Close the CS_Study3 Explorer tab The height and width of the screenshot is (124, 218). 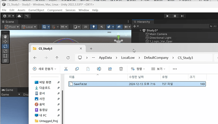click(81, 49)
